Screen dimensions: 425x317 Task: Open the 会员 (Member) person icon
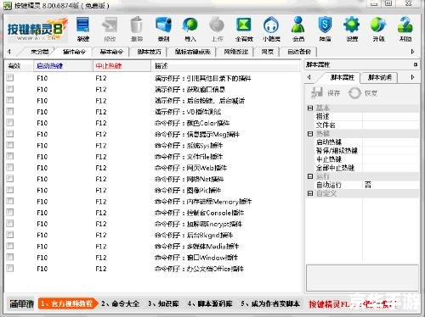[298, 29]
